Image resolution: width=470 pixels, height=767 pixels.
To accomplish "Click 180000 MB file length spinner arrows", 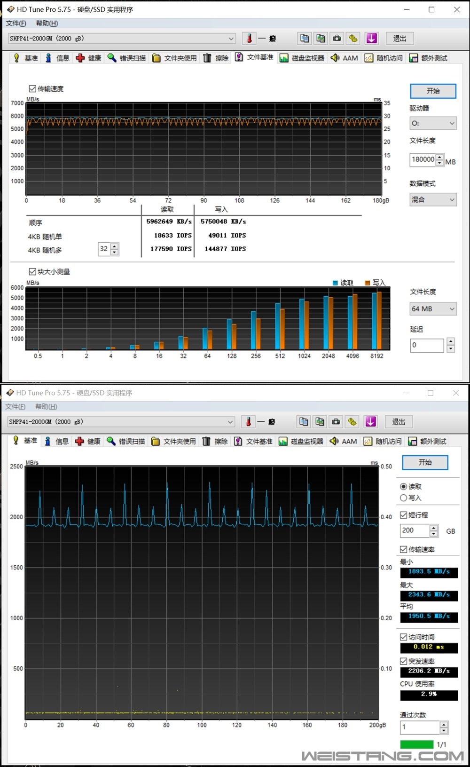I will (x=439, y=160).
